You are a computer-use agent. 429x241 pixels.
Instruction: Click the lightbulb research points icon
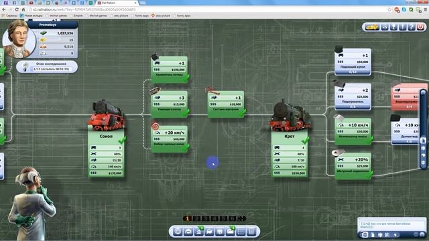[25, 67]
